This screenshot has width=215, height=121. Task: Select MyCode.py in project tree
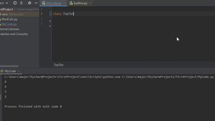[9, 24]
